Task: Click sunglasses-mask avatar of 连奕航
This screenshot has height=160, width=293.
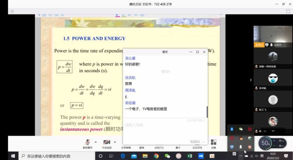Action: [273, 79]
